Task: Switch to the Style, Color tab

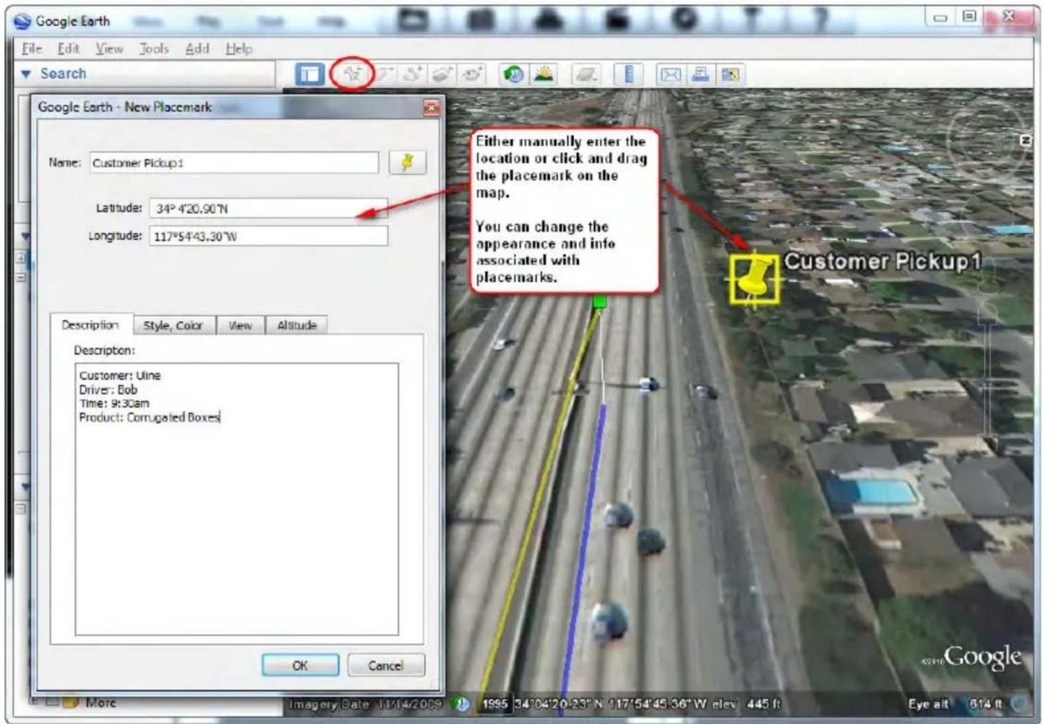Action: click(173, 325)
